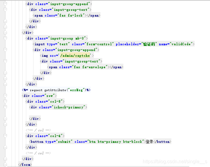Click the closing div fold marker above the request.getAttribute line
The width and height of the screenshot is (210, 167).
5,84
